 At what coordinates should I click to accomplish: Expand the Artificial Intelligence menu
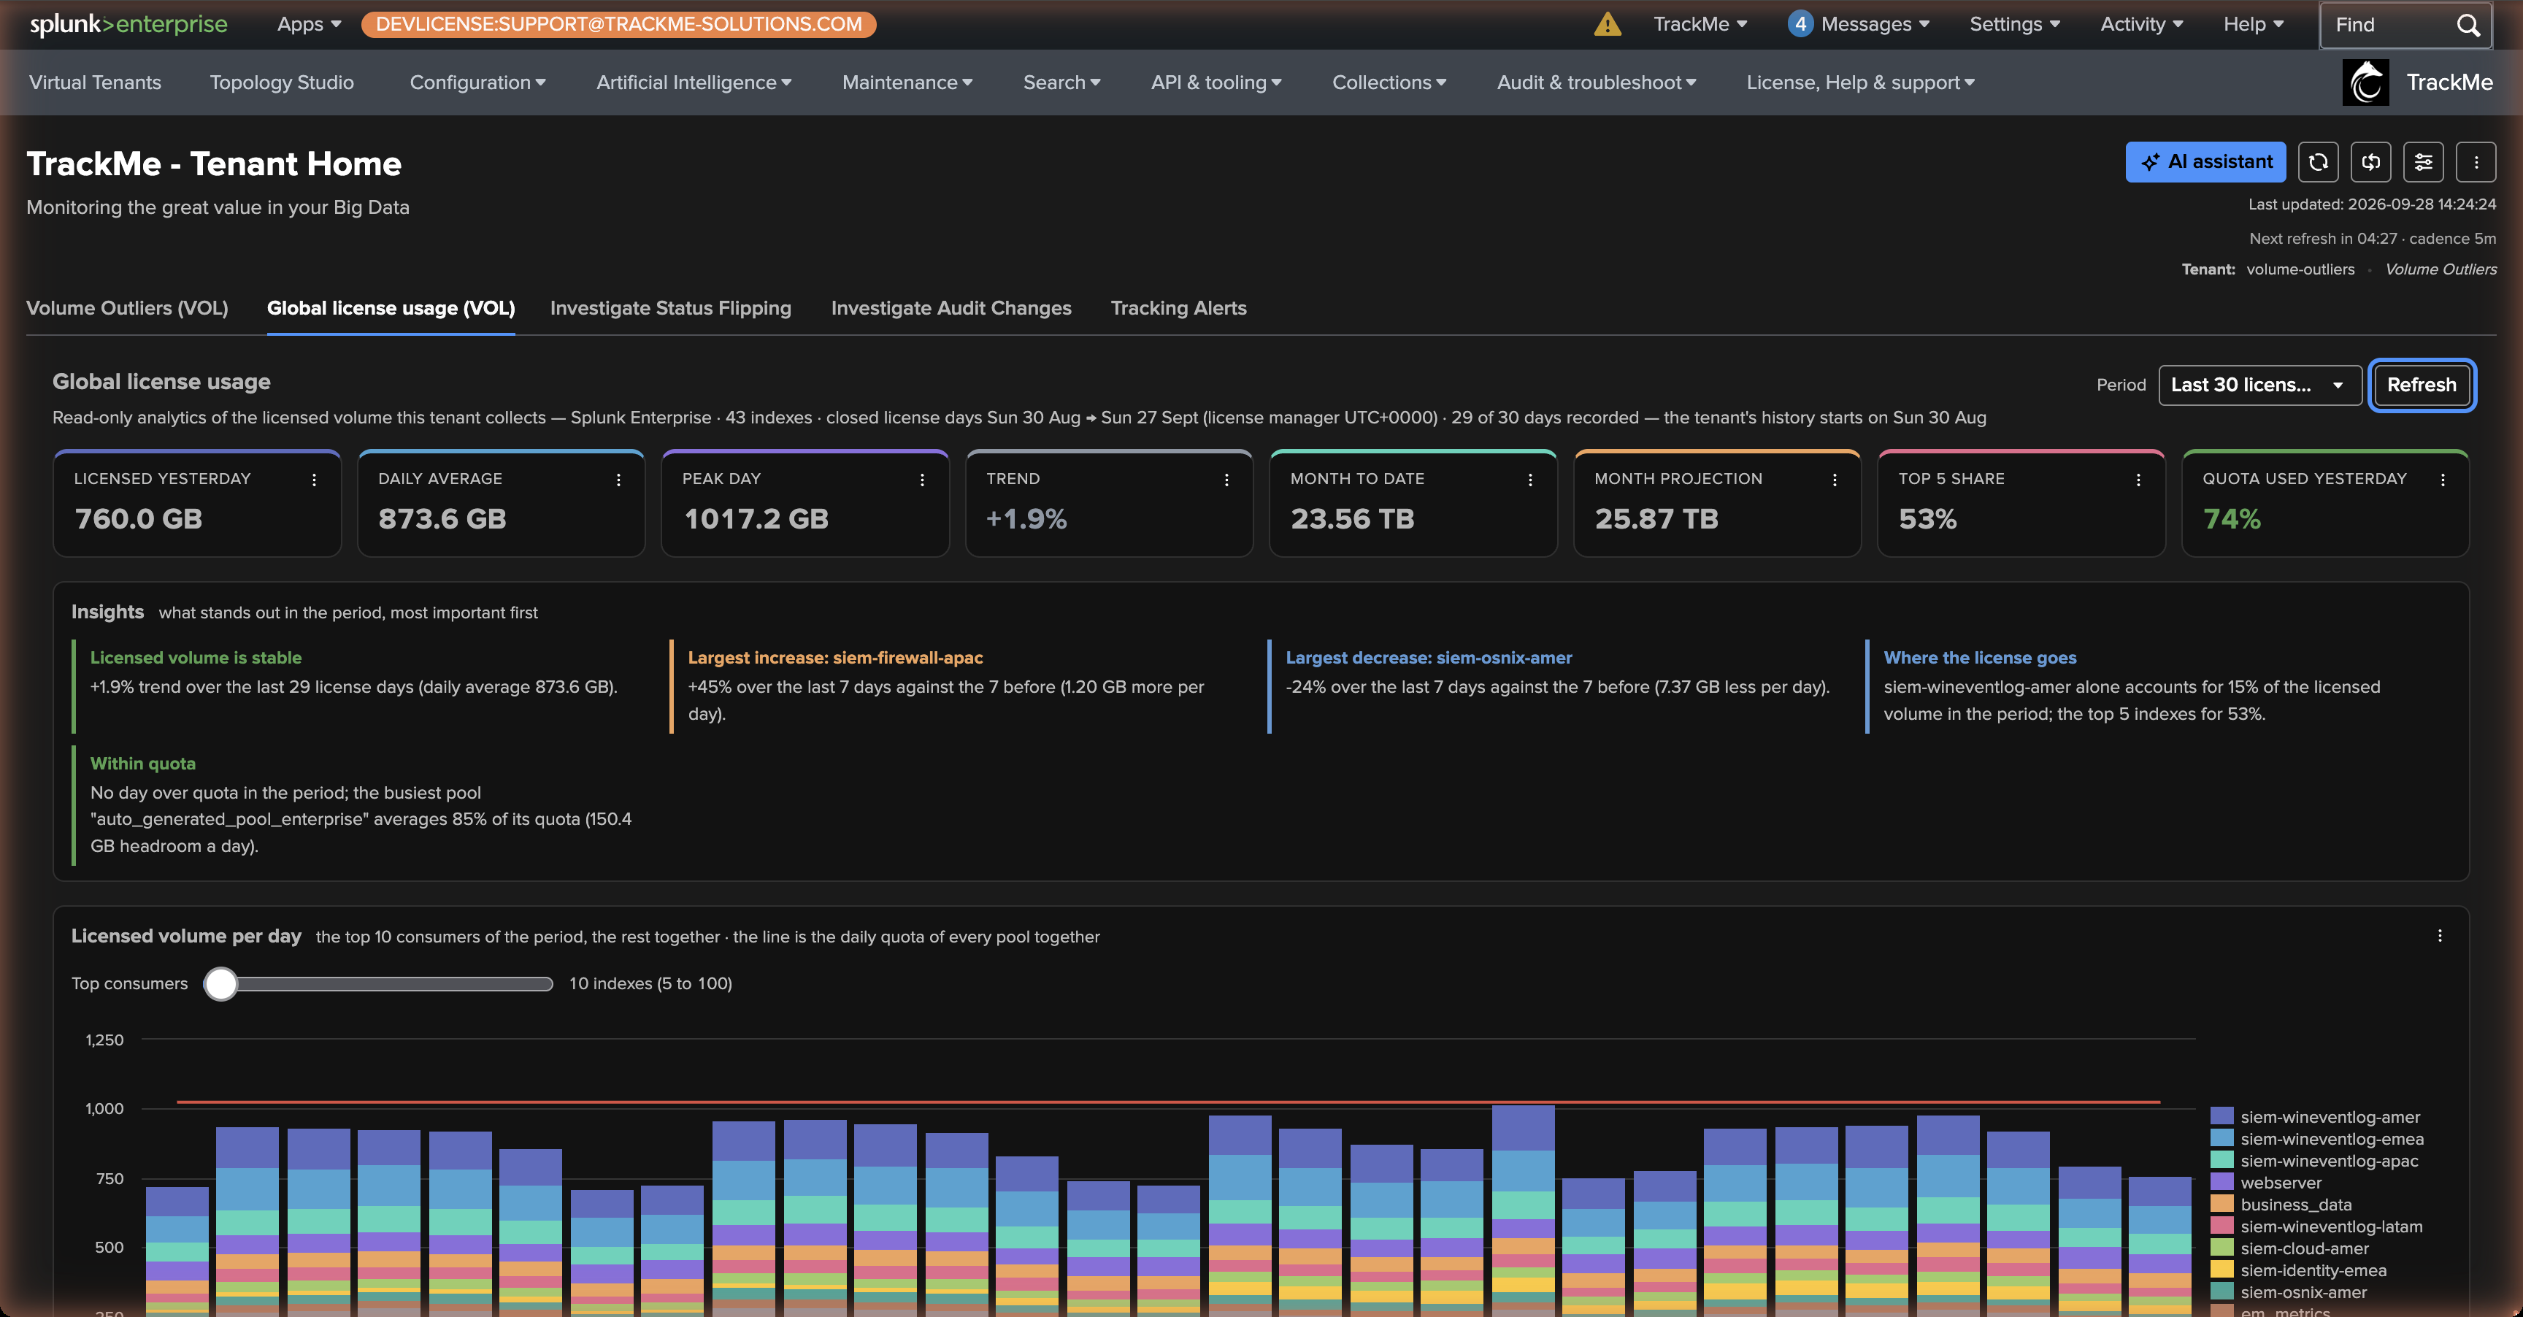694,82
